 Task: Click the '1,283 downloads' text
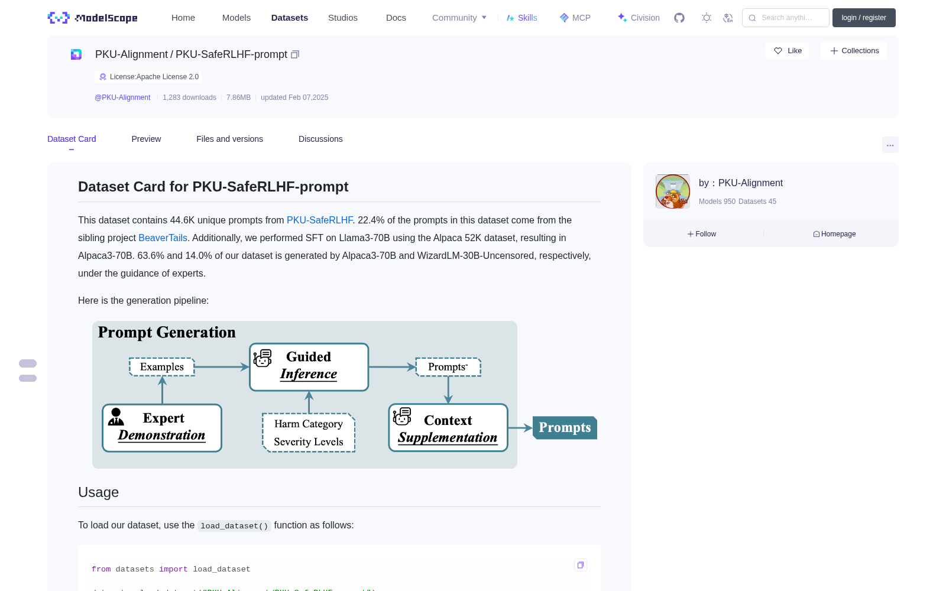189,98
